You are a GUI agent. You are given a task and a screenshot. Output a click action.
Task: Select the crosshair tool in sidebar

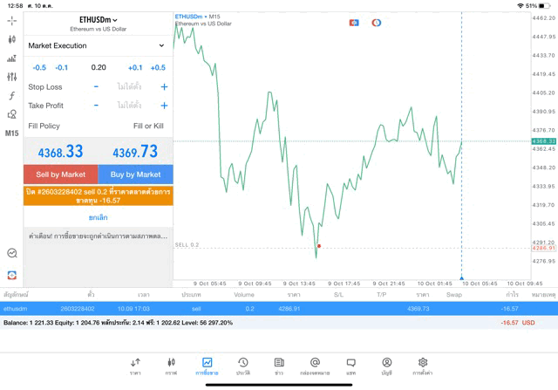pyautogui.click(x=11, y=20)
